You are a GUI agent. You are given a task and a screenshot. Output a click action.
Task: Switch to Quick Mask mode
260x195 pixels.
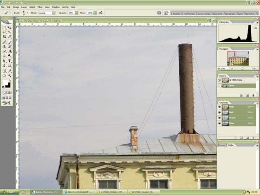click(x=9, y=92)
